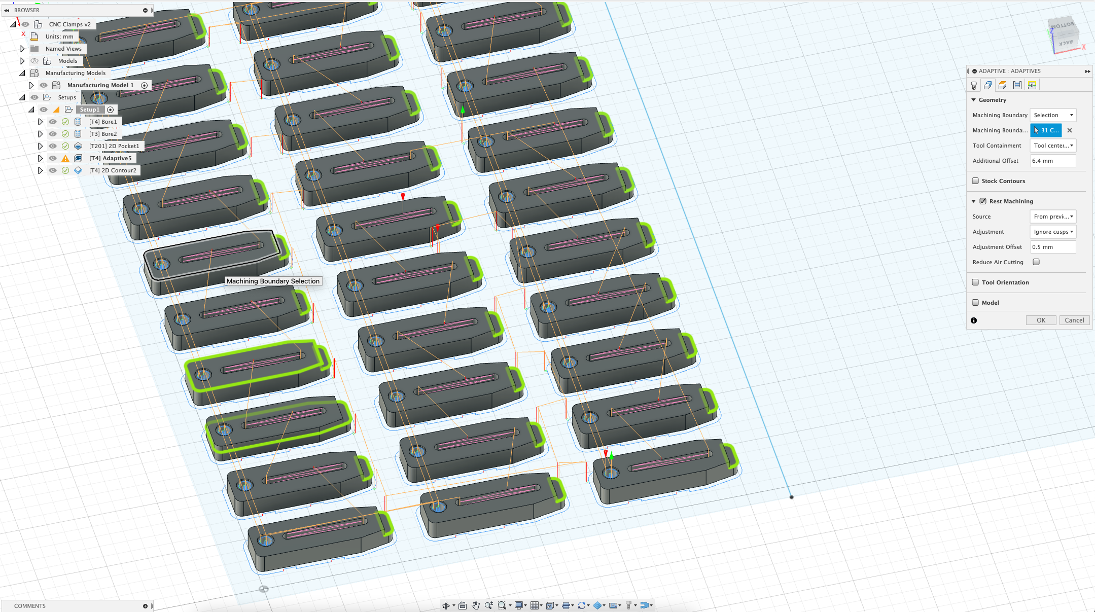Clear the machining boundary selection with X
Image resolution: width=1095 pixels, height=612 pixels.
[x=1070, y=130]
